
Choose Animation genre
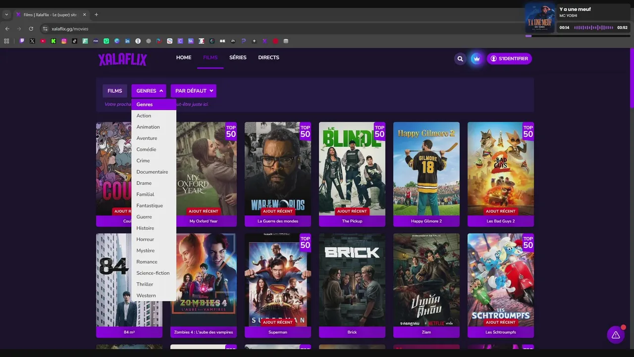[x=154, y=127]
